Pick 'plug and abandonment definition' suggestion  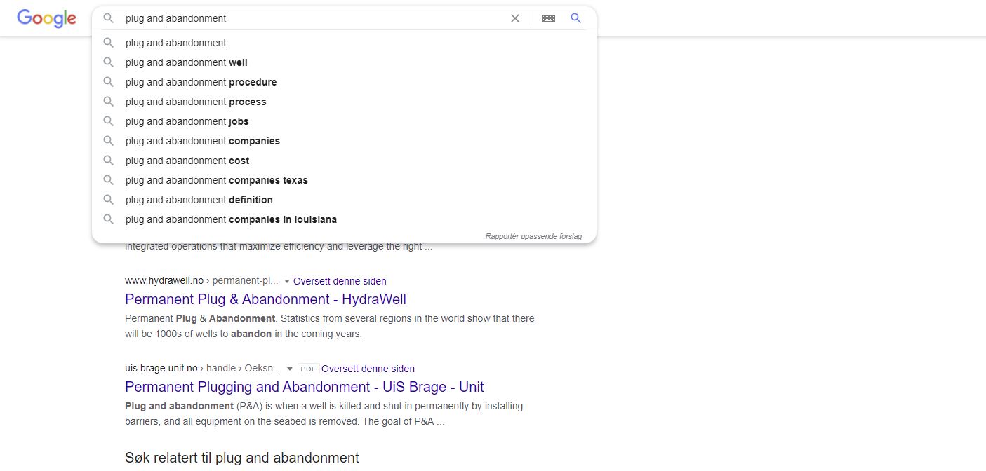[x=199, y=200]
